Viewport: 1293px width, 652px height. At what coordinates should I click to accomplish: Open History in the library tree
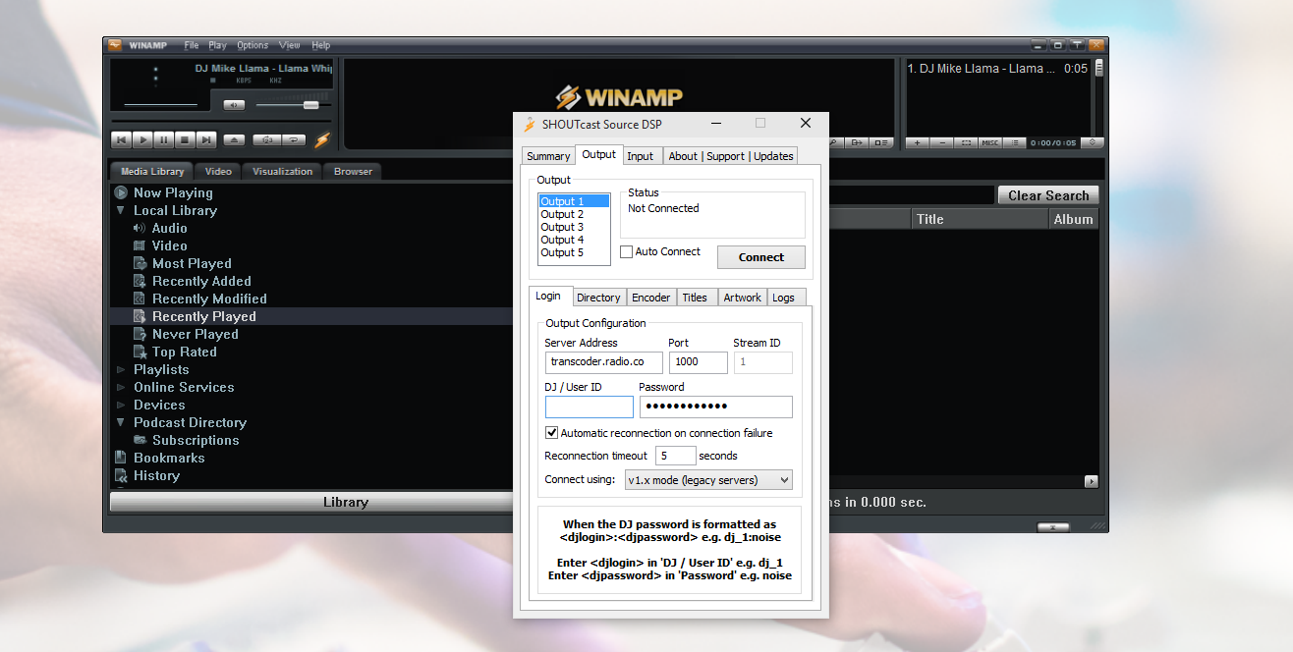(x=156, y=475)
